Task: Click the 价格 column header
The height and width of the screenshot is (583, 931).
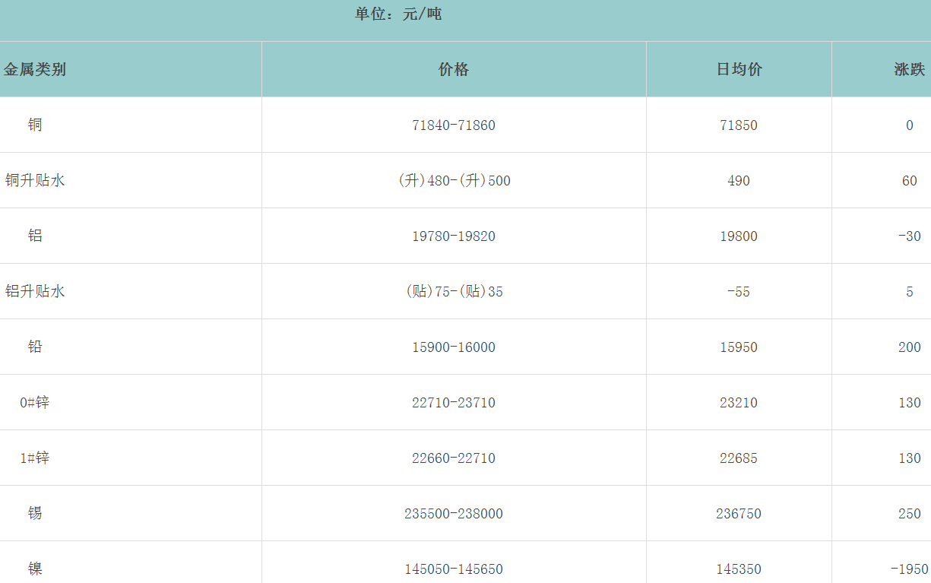Action: tap(454, 70)
